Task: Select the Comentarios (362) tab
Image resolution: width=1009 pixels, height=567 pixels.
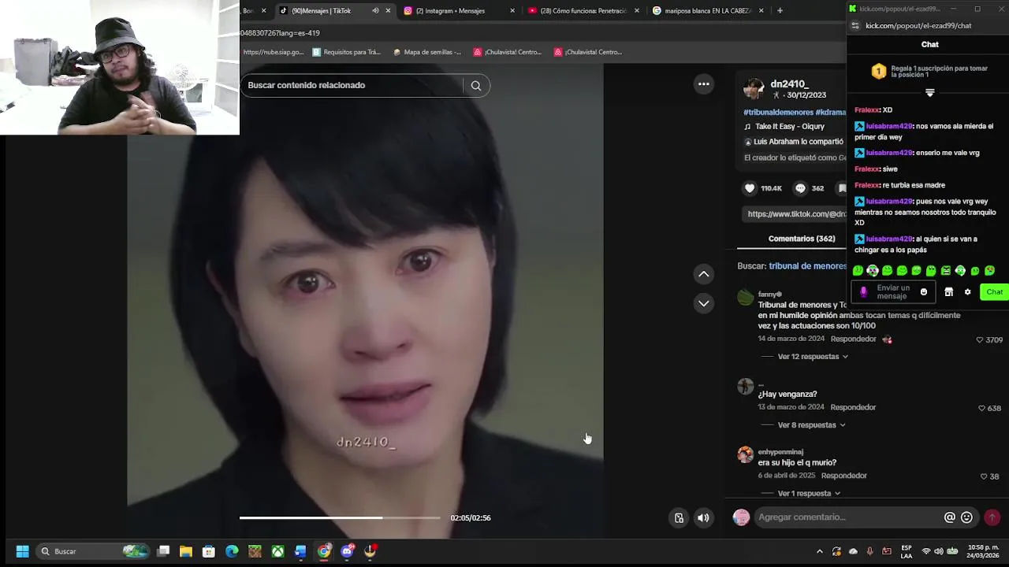Action: [x=802, y=239]
